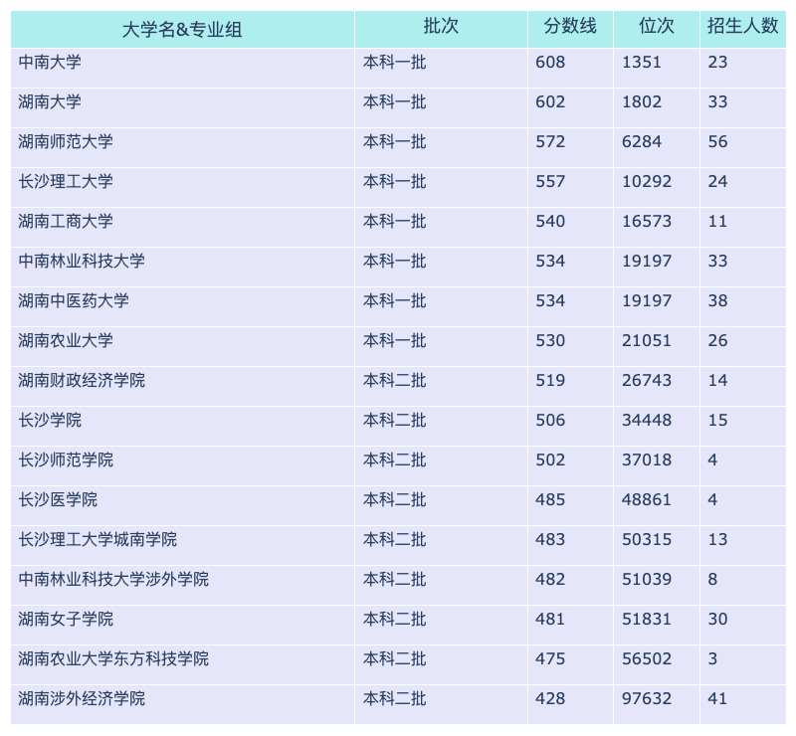This screenshot has width=796, height=736.
Task: Click enrollment 3 for 湖南农业大学东方科技学院
Action: 712,658
